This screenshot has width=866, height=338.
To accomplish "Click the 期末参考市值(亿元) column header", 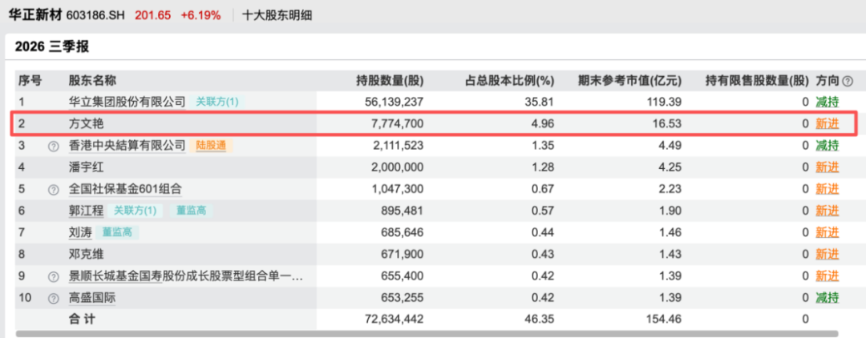I will tap(629, 81).
